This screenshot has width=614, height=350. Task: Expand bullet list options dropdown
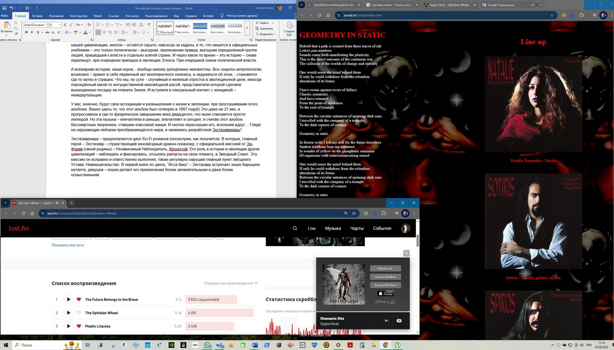102,25
